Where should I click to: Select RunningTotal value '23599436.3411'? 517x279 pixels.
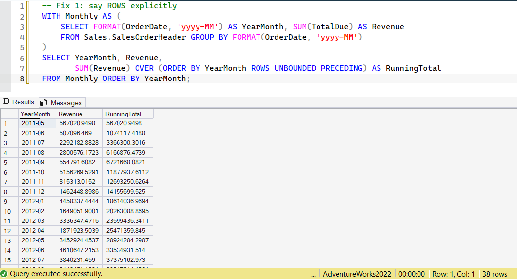tap(128, 220)
